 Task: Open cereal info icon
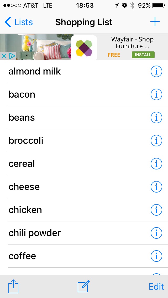click(x=156, y=164)
